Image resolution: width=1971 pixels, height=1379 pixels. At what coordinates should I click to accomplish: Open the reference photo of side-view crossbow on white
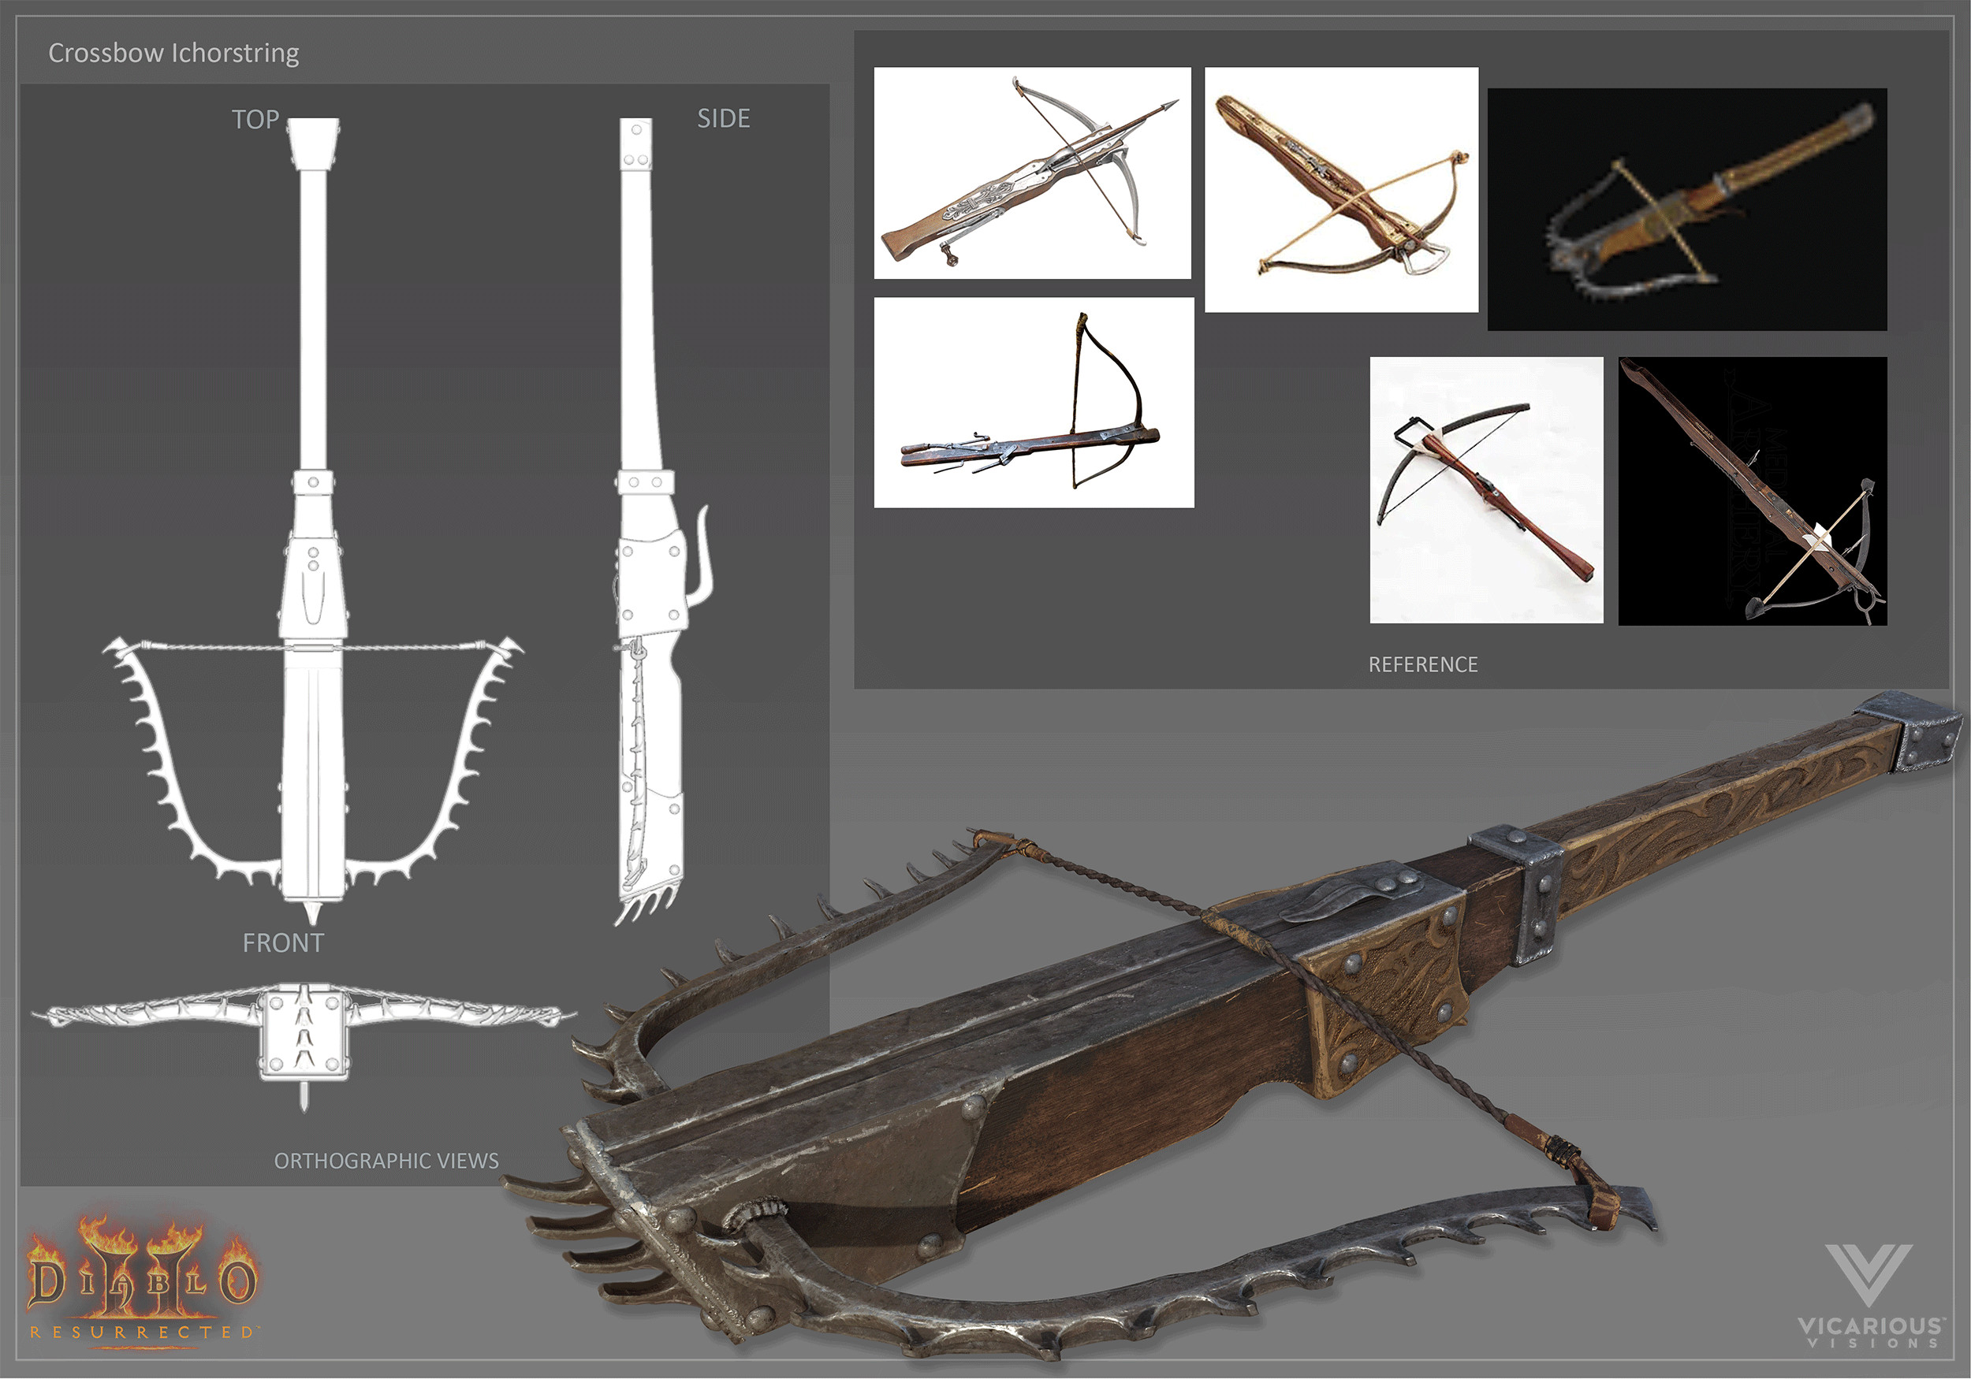click(1034, 403)
